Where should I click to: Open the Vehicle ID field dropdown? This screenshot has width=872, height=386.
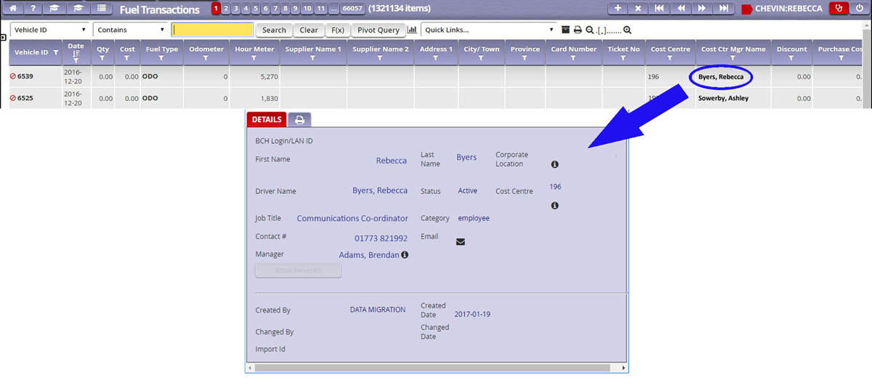(x=50, y=30)
